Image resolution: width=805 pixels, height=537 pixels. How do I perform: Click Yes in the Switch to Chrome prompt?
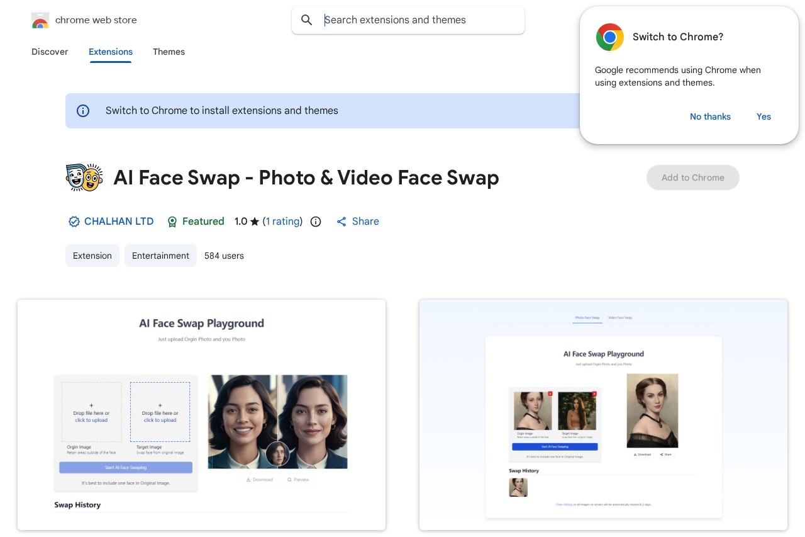point(763,116)
